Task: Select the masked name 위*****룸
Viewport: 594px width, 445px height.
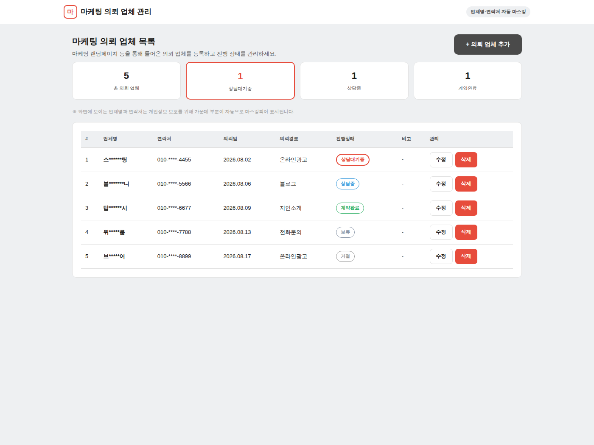Action: [x=114, y=232]
